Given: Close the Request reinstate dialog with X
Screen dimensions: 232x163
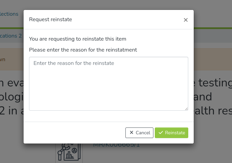Looking at the screenshot, I should click(x=186, y=20).
